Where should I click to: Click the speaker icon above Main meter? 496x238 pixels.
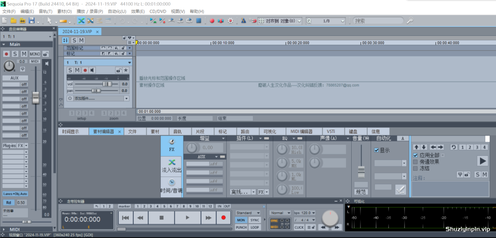click(47, 63)
